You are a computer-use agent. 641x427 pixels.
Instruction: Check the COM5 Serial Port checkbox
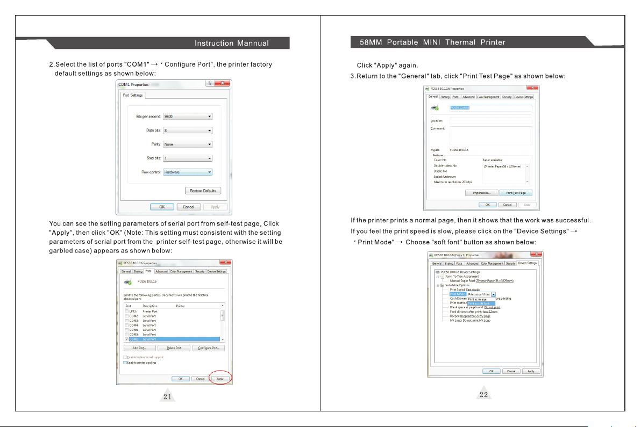(127, 334)
